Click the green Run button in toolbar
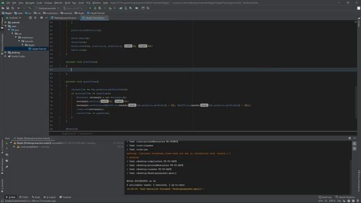Viewport: 361px width, 203px height. coord(90,8)
